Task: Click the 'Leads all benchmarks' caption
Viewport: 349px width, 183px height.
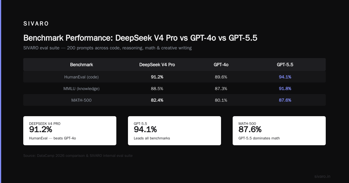Action: click(152, 138)
